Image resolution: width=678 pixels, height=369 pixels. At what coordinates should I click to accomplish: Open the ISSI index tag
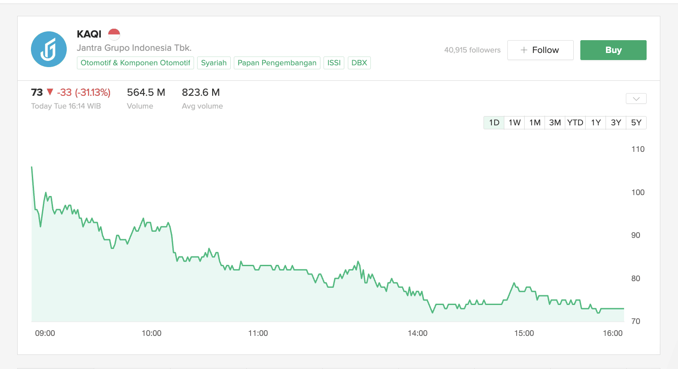pos(334,63)
